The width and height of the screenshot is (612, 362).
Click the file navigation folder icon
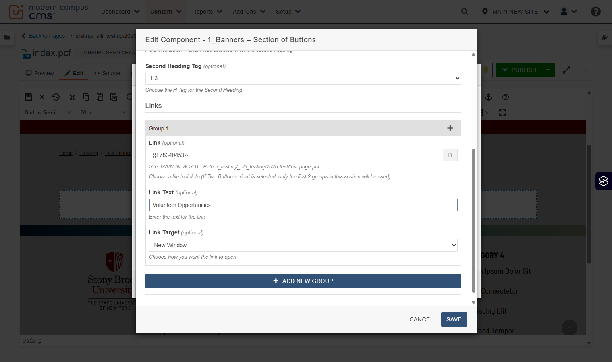[x=7, y=37]
